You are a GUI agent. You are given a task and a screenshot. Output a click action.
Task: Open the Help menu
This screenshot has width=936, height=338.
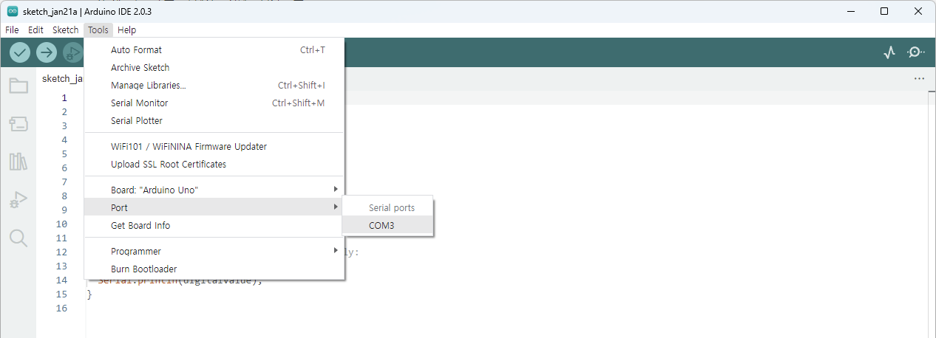pos(127,30)
